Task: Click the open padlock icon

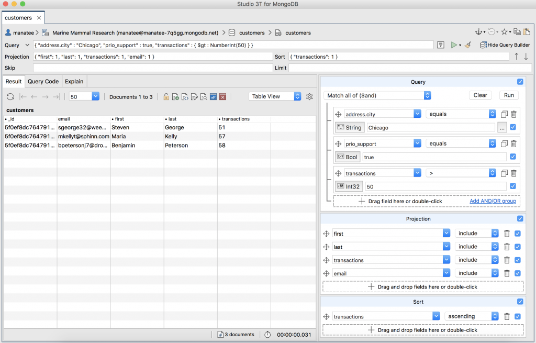Action: point(166,97)
